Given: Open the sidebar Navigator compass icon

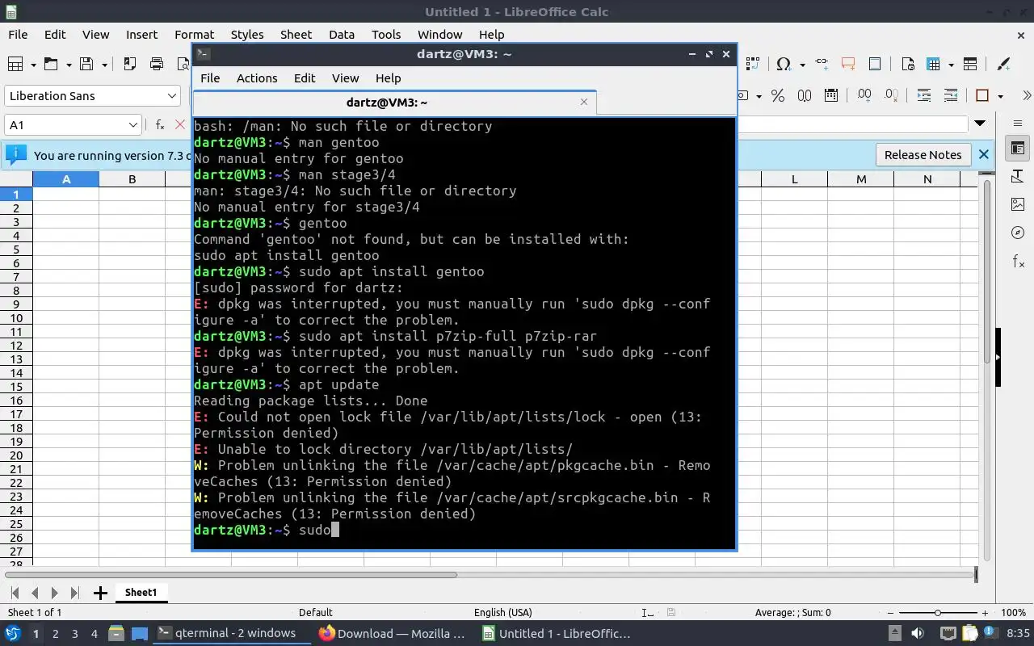Looking at the screenshot, I should pyautogui.click(x=1018, y=233).
